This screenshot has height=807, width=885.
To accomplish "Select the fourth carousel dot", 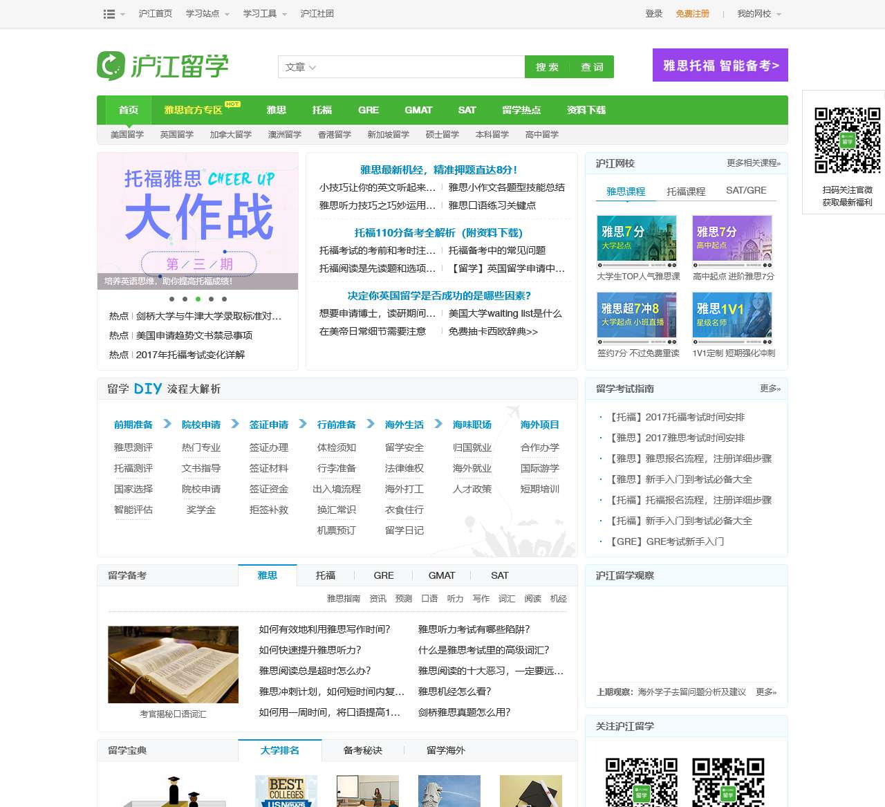I will (x=211, y=299).
